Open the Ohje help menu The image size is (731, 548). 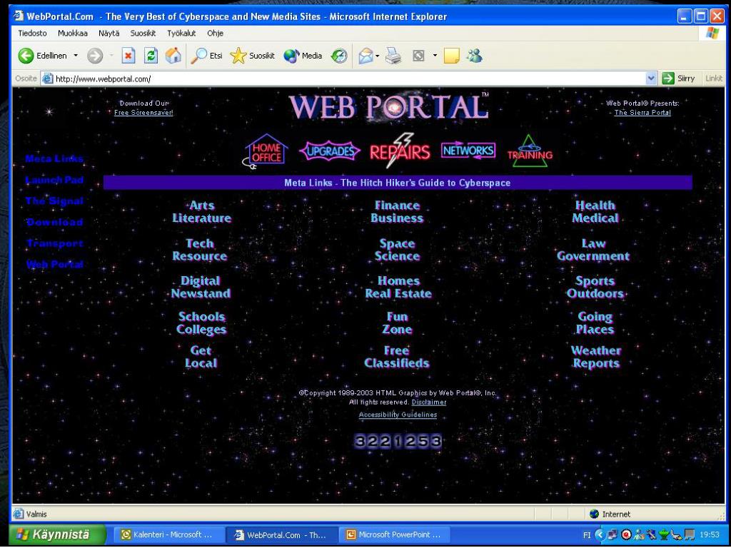[x=215, y=33]
